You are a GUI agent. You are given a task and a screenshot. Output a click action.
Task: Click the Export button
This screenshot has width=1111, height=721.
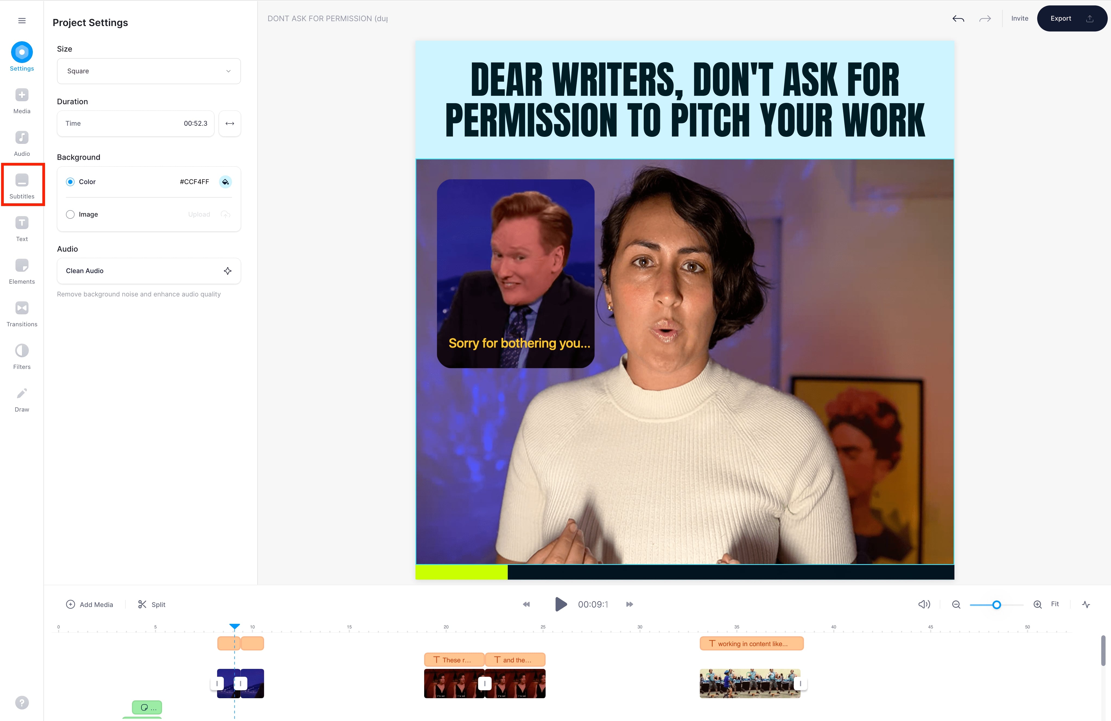(1072, 18)
